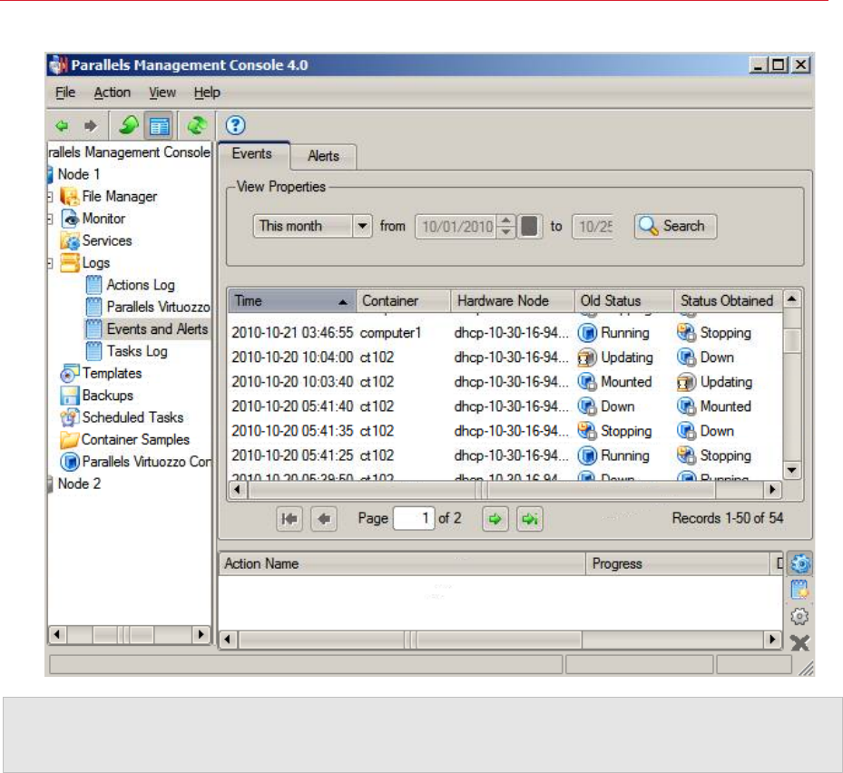Open the Action menu

click(112, 93)
